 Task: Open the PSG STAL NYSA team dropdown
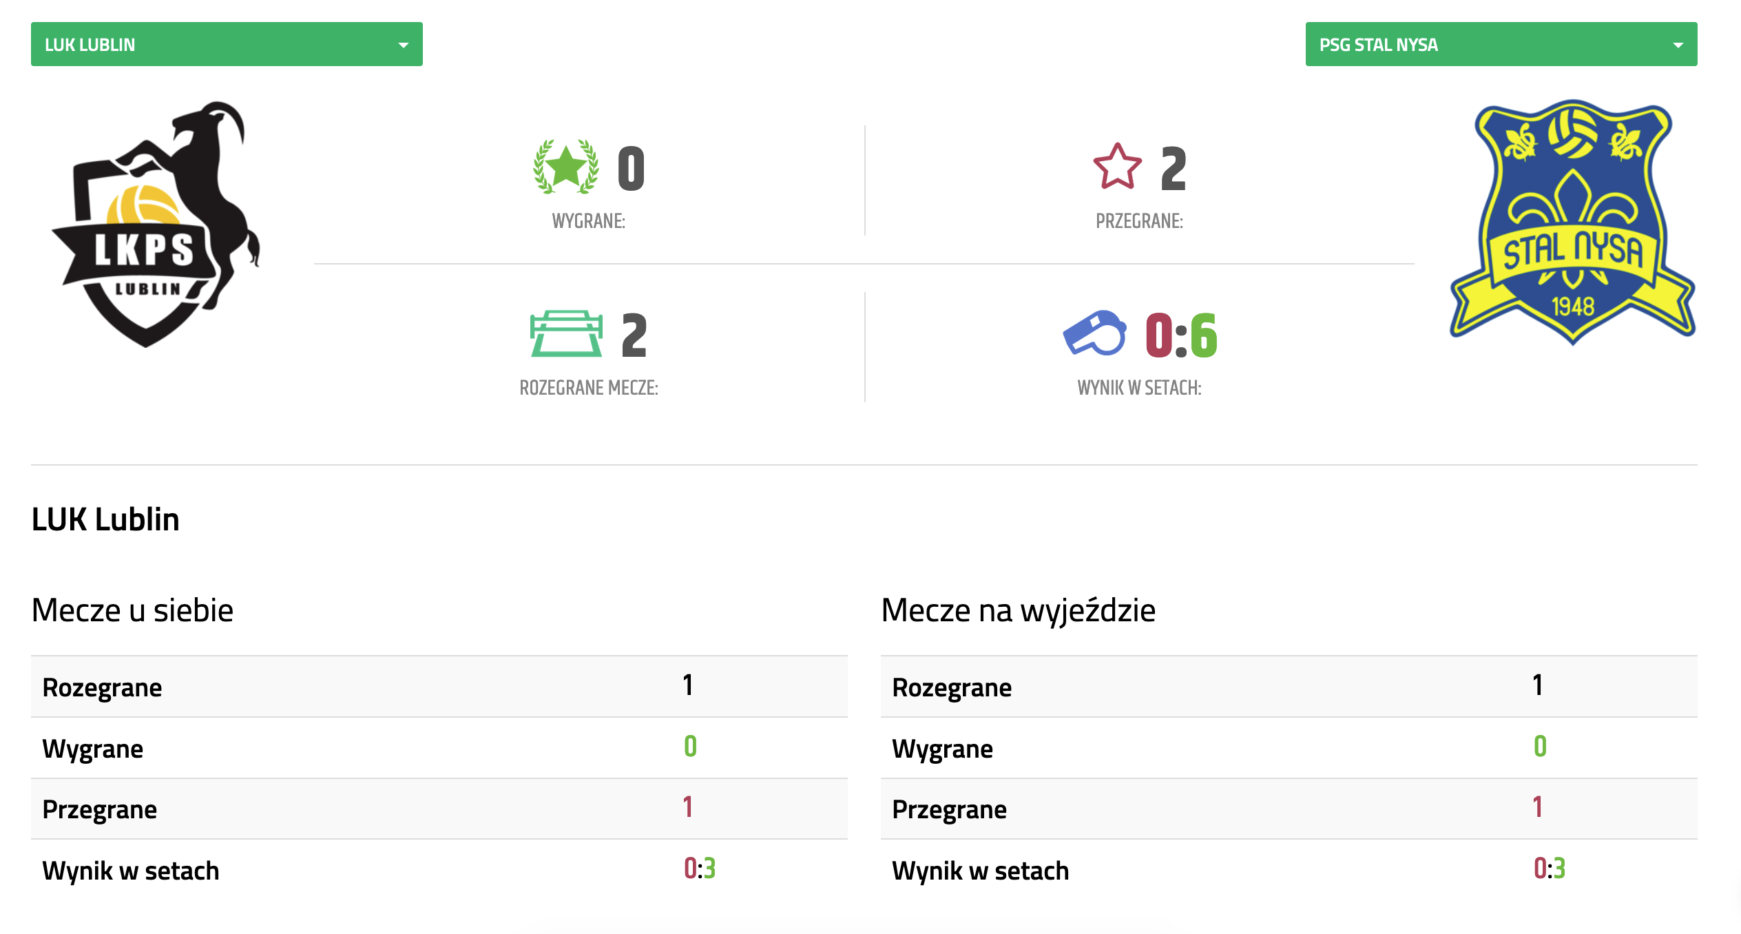point(1501,44)
